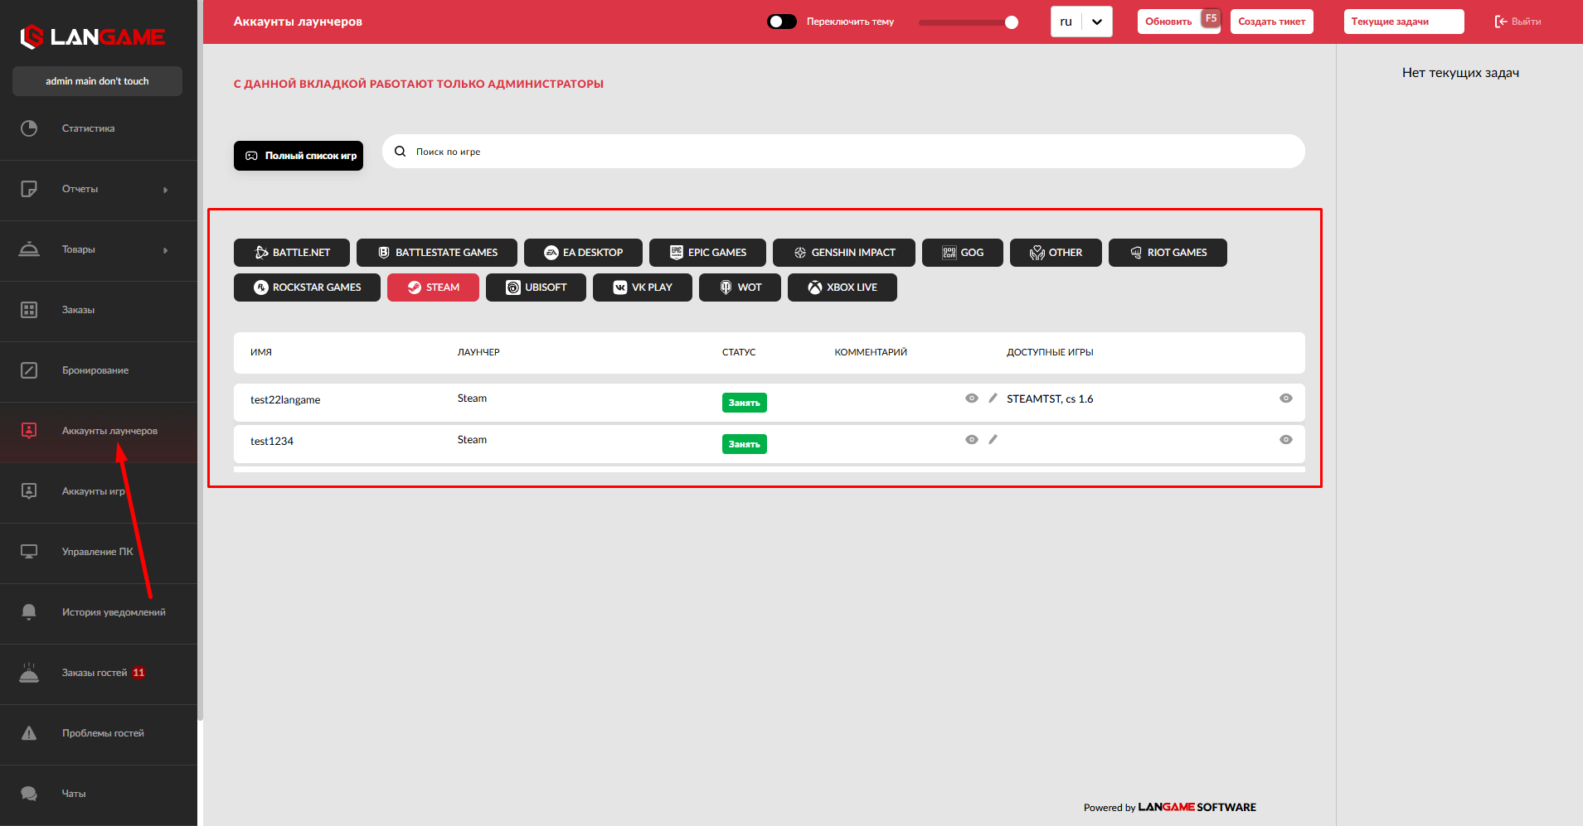Click the История уведомлений bell icon
Viewport: 1583px width, 826px height.
pos(29,612)
